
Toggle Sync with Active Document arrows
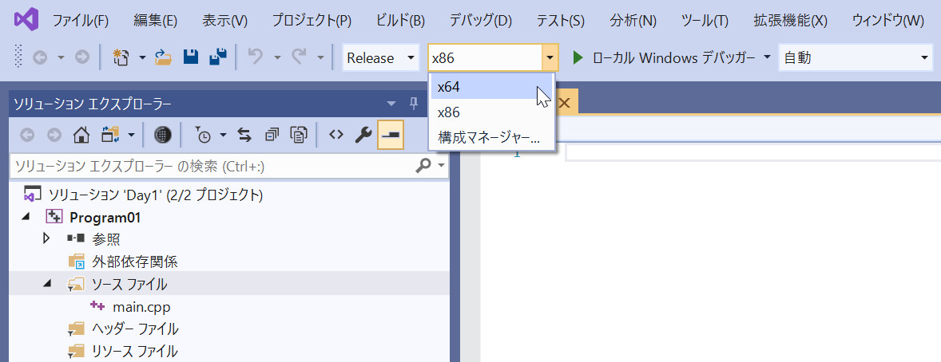click(x=245, y=135)
